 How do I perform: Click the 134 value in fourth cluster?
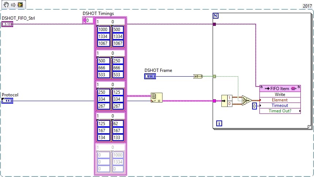[103, 138]
